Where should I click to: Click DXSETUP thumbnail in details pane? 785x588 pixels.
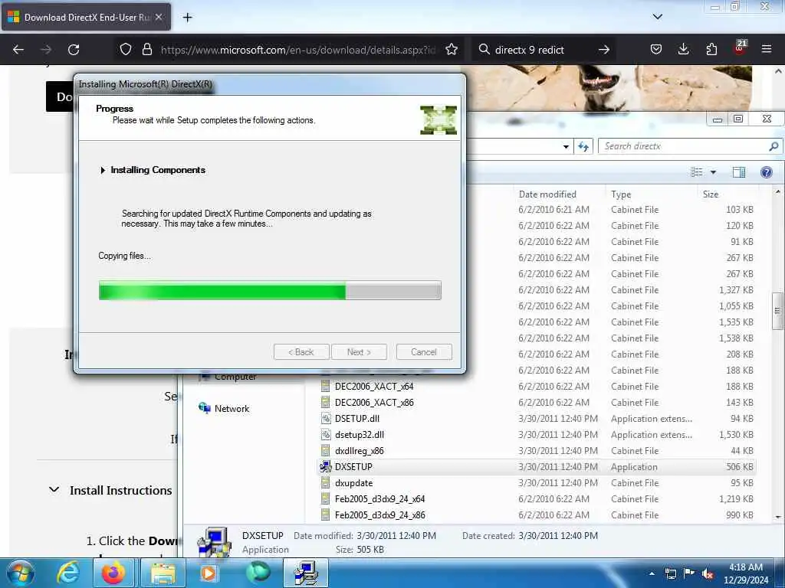click(215, 542)
